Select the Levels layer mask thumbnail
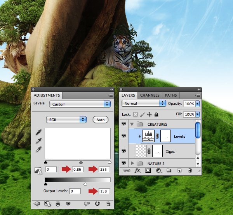233x215 pixels. pyautogui.click(x=165, y=136)
